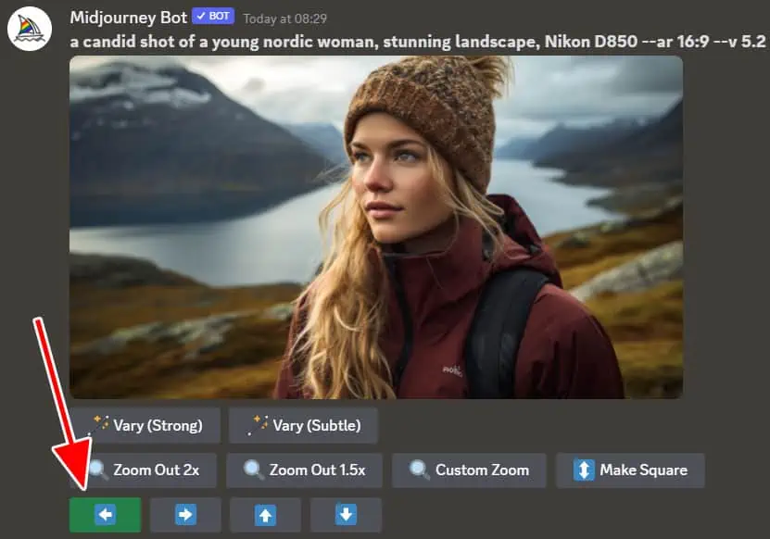Select Zoom Out 1.5x
Screen dimensions: 770x539
coord(304,470)
